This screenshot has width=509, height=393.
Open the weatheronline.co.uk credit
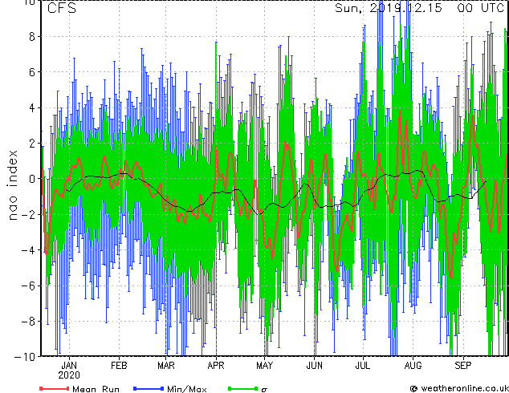pos(459,388)
